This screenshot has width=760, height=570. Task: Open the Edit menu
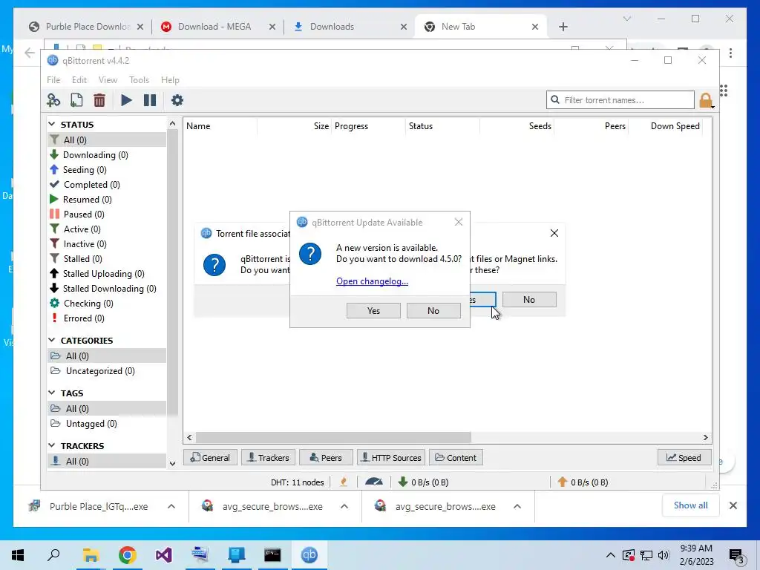(79, 80)
